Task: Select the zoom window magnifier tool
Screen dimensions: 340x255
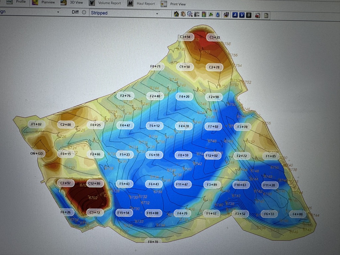Action: (190, 14)
